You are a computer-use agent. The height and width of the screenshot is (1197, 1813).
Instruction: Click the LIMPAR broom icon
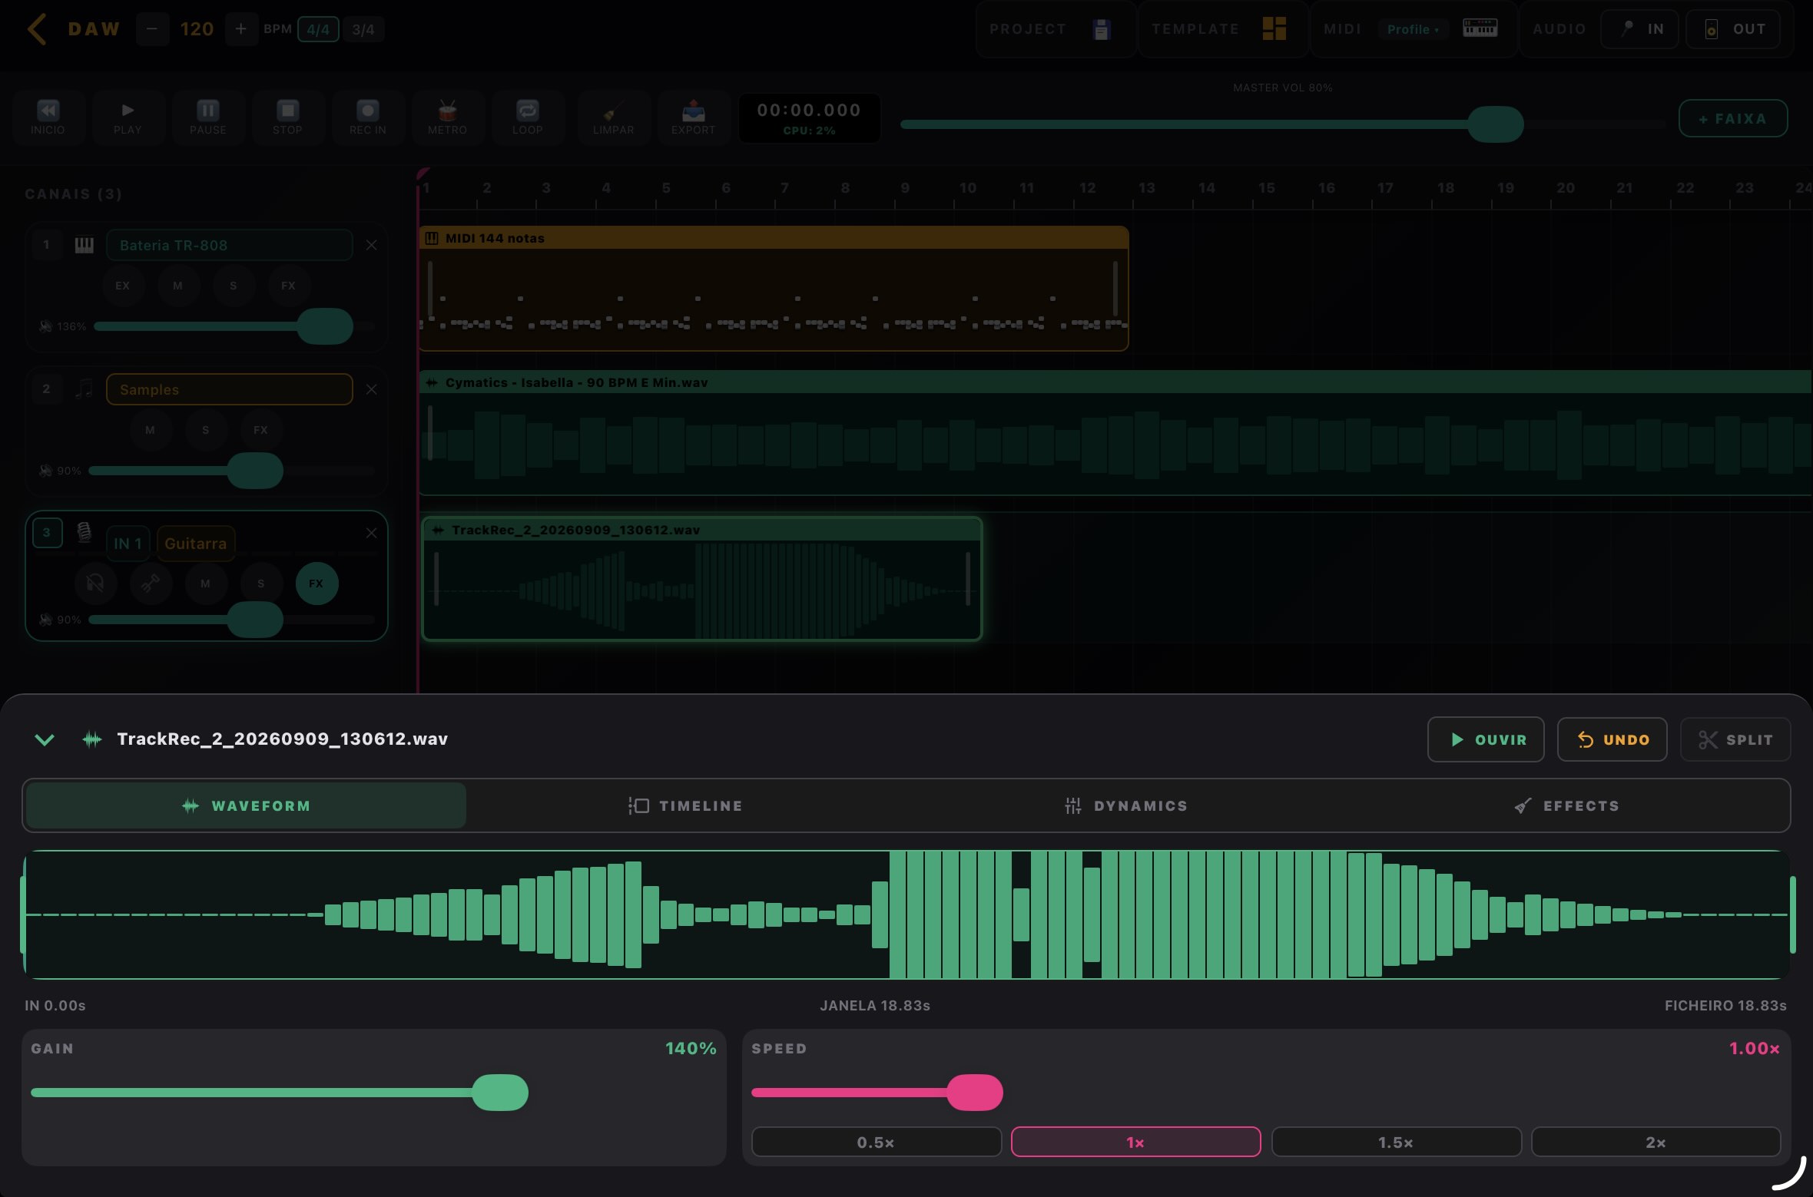[x=613, y=117]
